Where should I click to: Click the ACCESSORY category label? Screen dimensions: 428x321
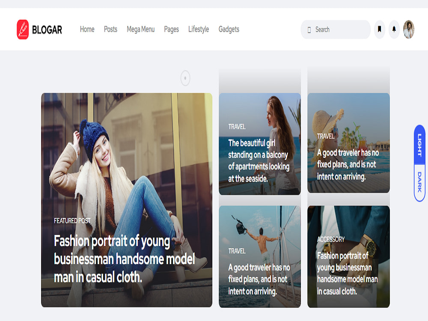[331, 239]
